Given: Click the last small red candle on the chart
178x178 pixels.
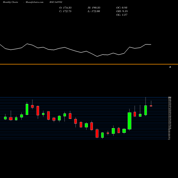Looking at the screenshot, I should [x=151, y=106].
